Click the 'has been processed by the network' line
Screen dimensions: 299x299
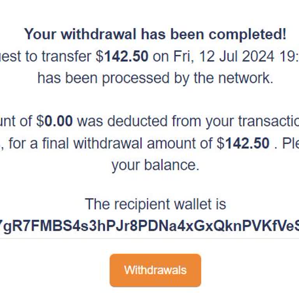click(x=155, y=78)
